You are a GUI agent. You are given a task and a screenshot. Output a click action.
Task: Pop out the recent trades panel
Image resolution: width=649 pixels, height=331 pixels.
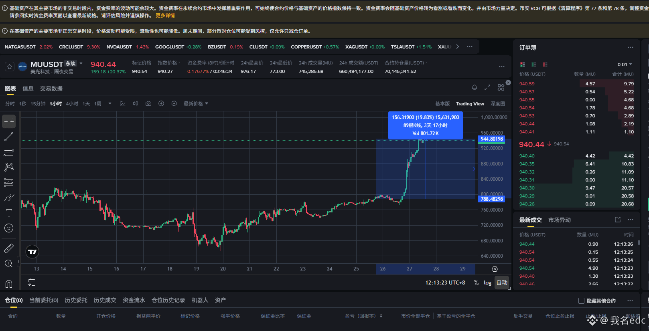(618, 220)
